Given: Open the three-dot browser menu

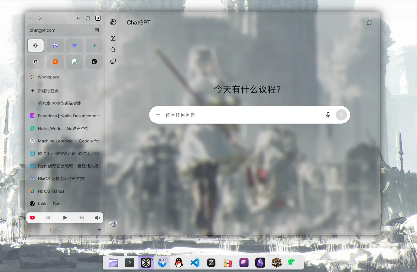Looking at the screenshot, I should [x=30, y=18].
